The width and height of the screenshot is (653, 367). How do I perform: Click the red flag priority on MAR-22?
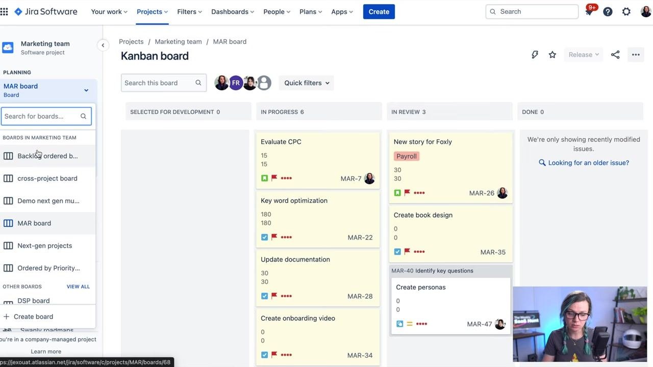click(x=274, y=237)
